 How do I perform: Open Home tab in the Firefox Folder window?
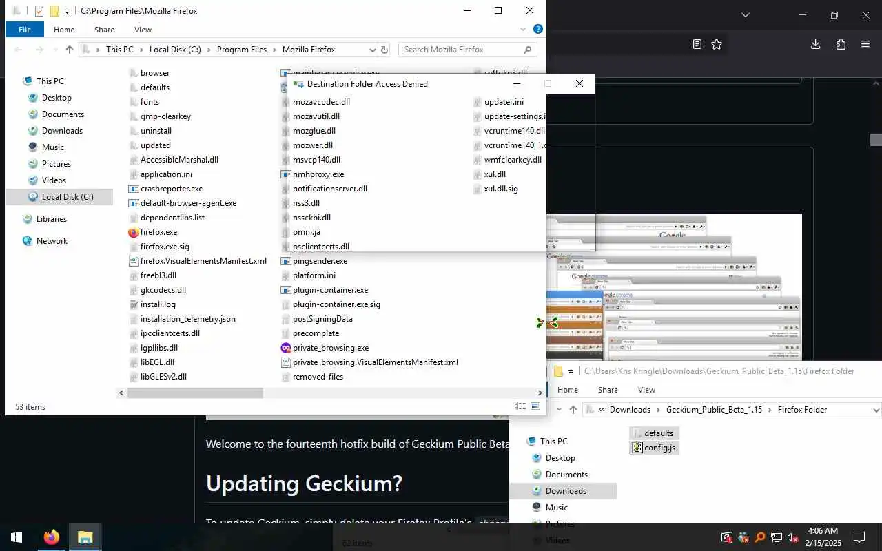(x=567, y=390)
